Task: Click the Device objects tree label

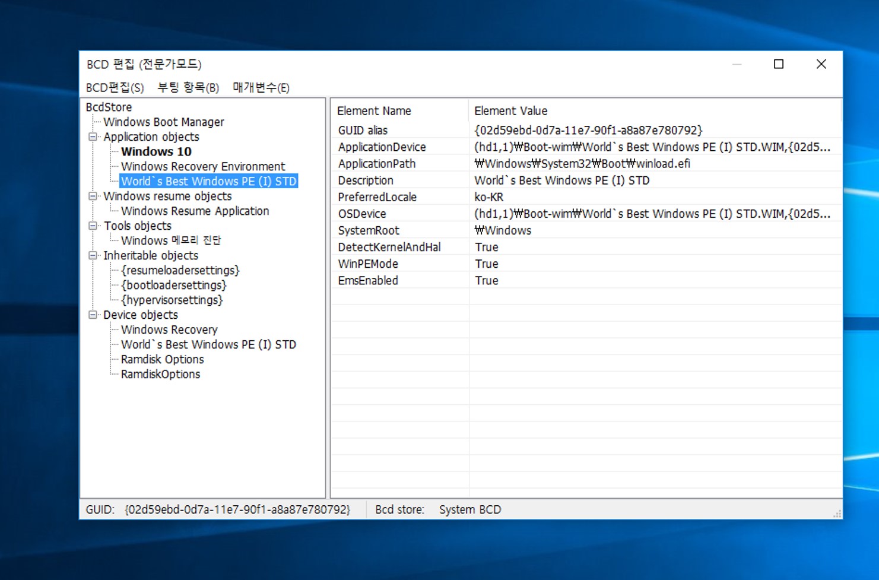Action: (x=141, y=315)
